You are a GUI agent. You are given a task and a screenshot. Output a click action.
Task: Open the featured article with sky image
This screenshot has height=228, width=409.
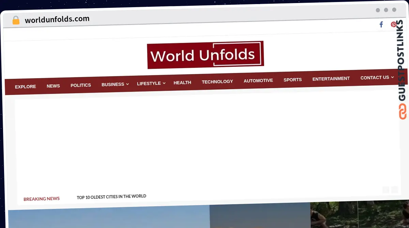click(x=109, y=217)
